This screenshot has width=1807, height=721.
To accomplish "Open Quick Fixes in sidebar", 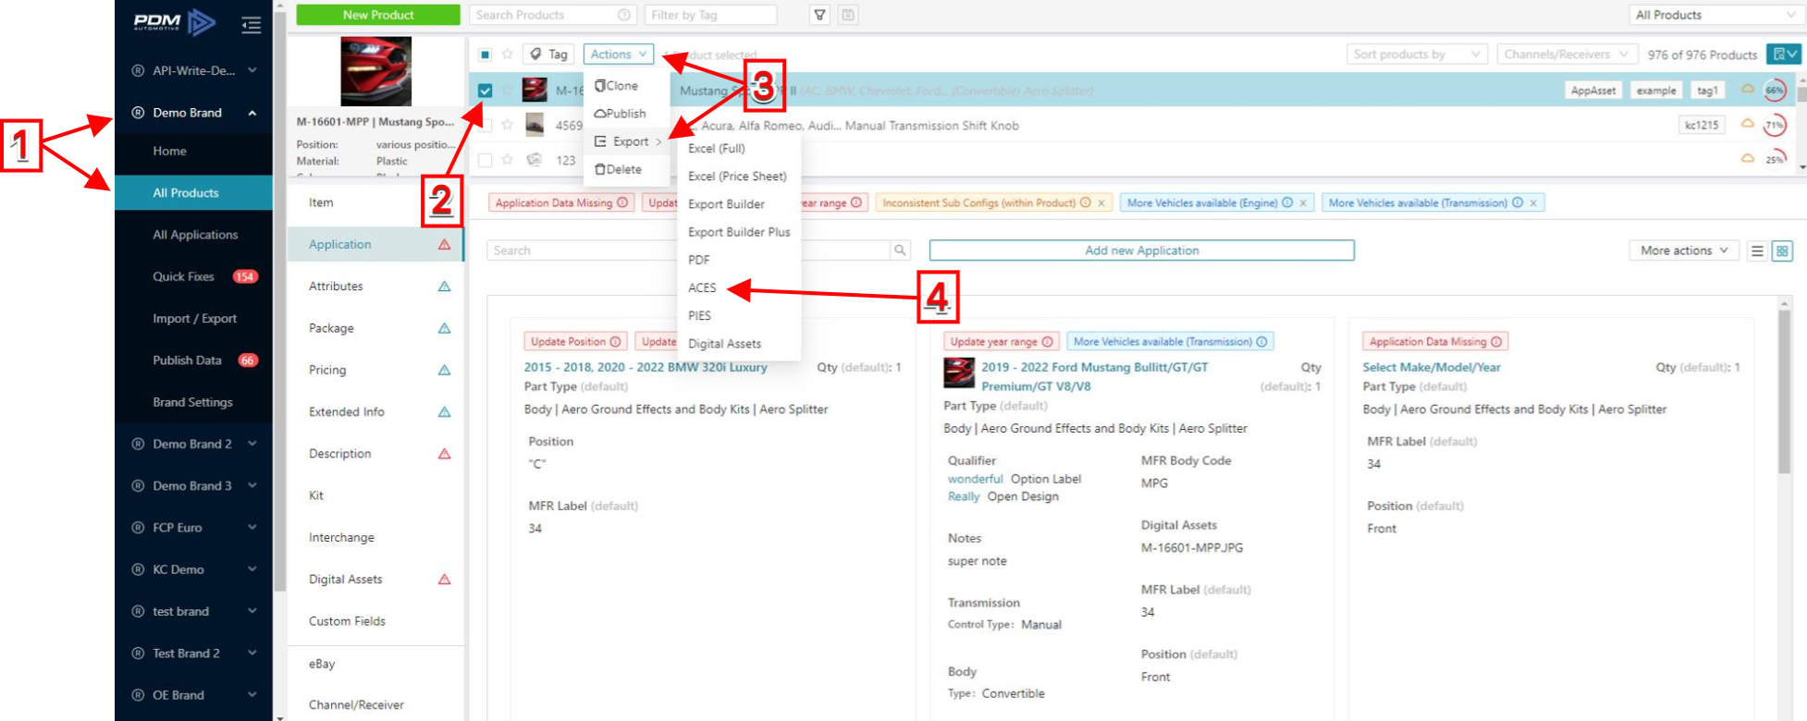I will [x=194, y=276].
